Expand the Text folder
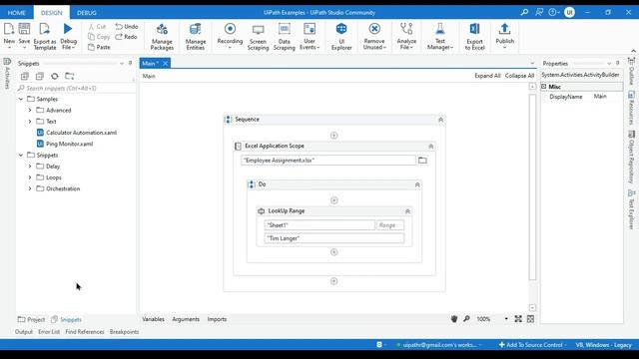639x359 pixels. click(30, 122)
